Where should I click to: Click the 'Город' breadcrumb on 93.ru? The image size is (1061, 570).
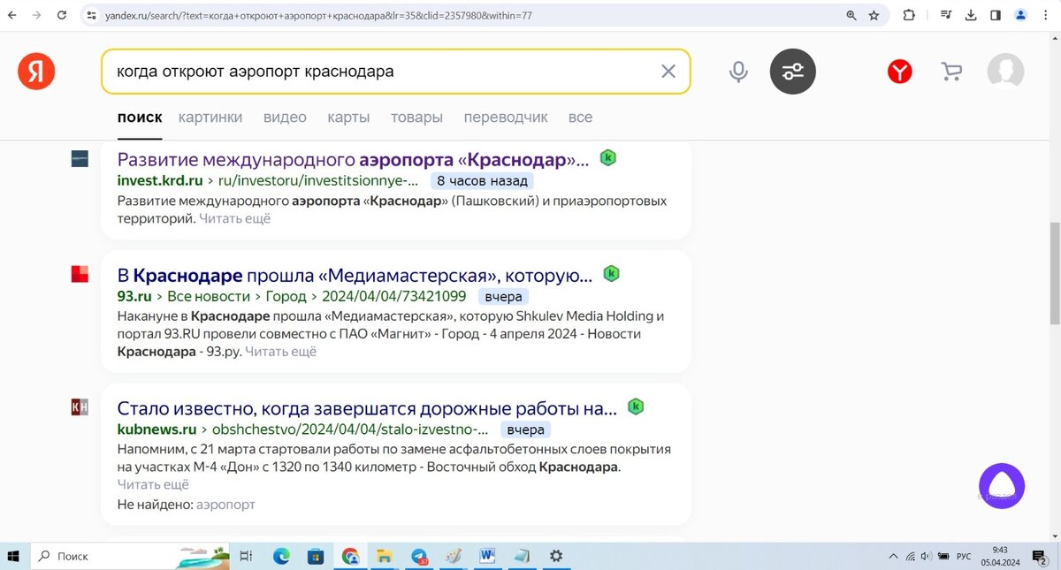click(x=285, y=297)
